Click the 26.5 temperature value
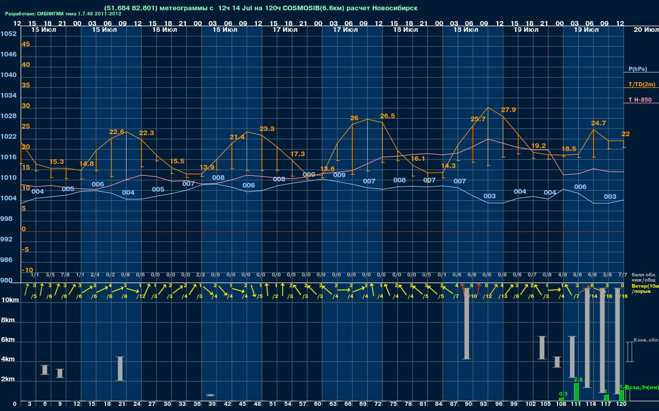Image resolution: width=659 pixels, height=411 pixels. point(387,116)
